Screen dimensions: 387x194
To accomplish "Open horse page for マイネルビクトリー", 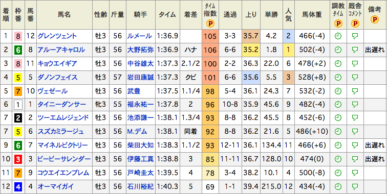I will 62,145.
